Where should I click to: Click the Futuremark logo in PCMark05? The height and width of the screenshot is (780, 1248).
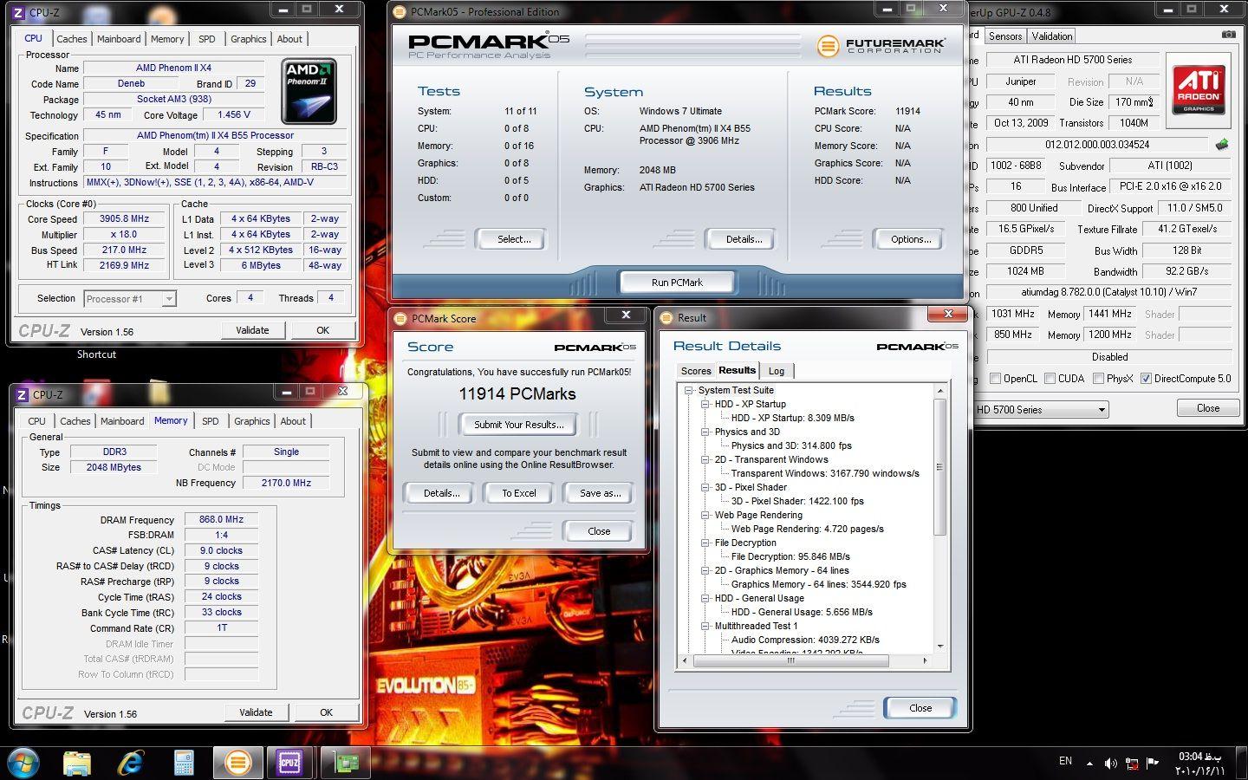[x=881, y=45]
